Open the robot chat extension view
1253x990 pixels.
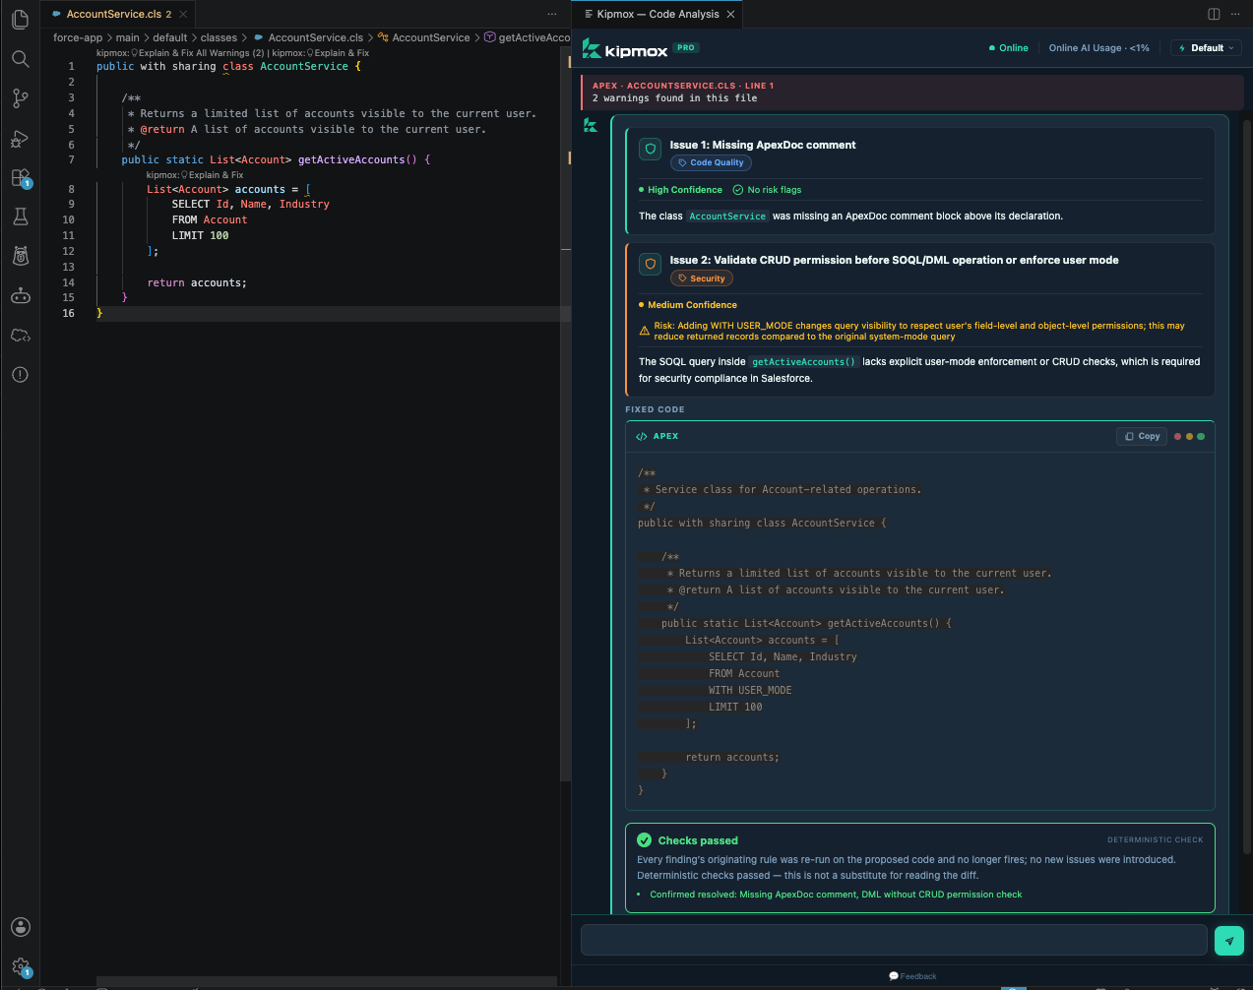20,295
